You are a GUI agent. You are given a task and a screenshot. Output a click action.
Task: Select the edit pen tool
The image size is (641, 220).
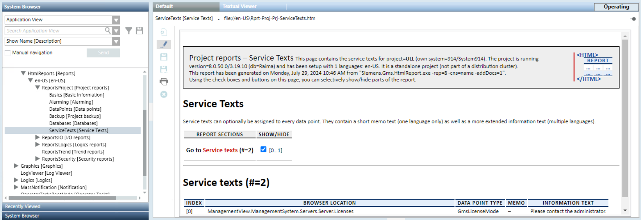(x=164, y=44)
